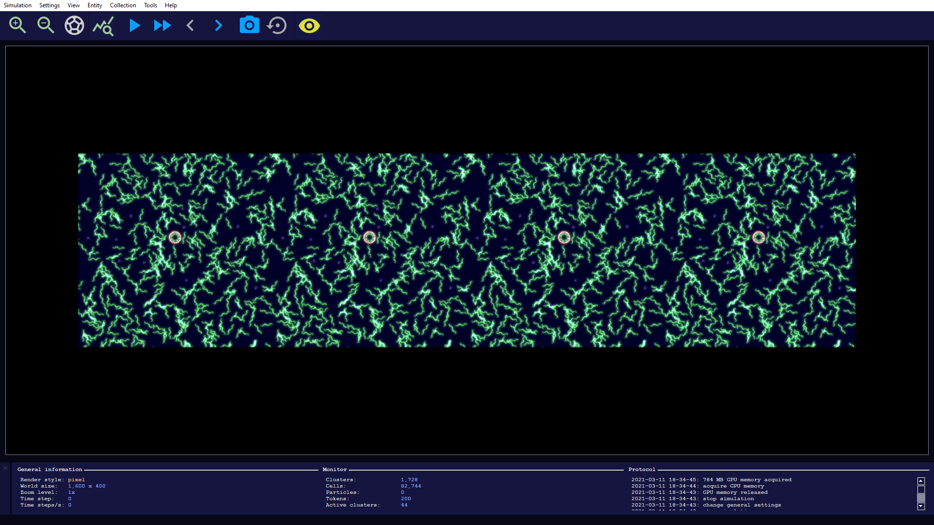This screenshot has width=934, height=525.
Task: Expand the Collection menu
Action: (123, 5)
